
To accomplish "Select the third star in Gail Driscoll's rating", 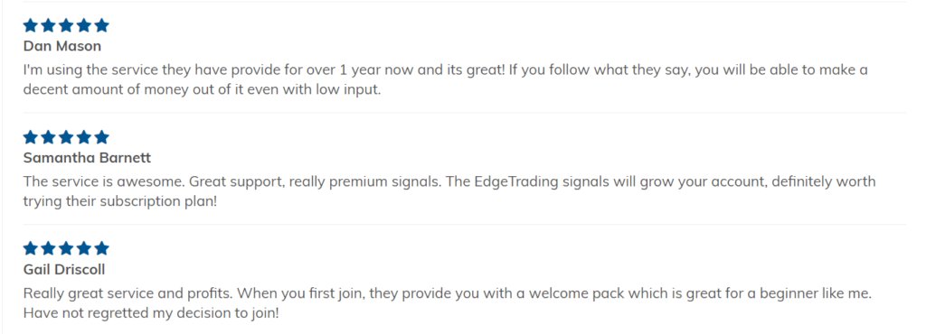I will (66, 248).
